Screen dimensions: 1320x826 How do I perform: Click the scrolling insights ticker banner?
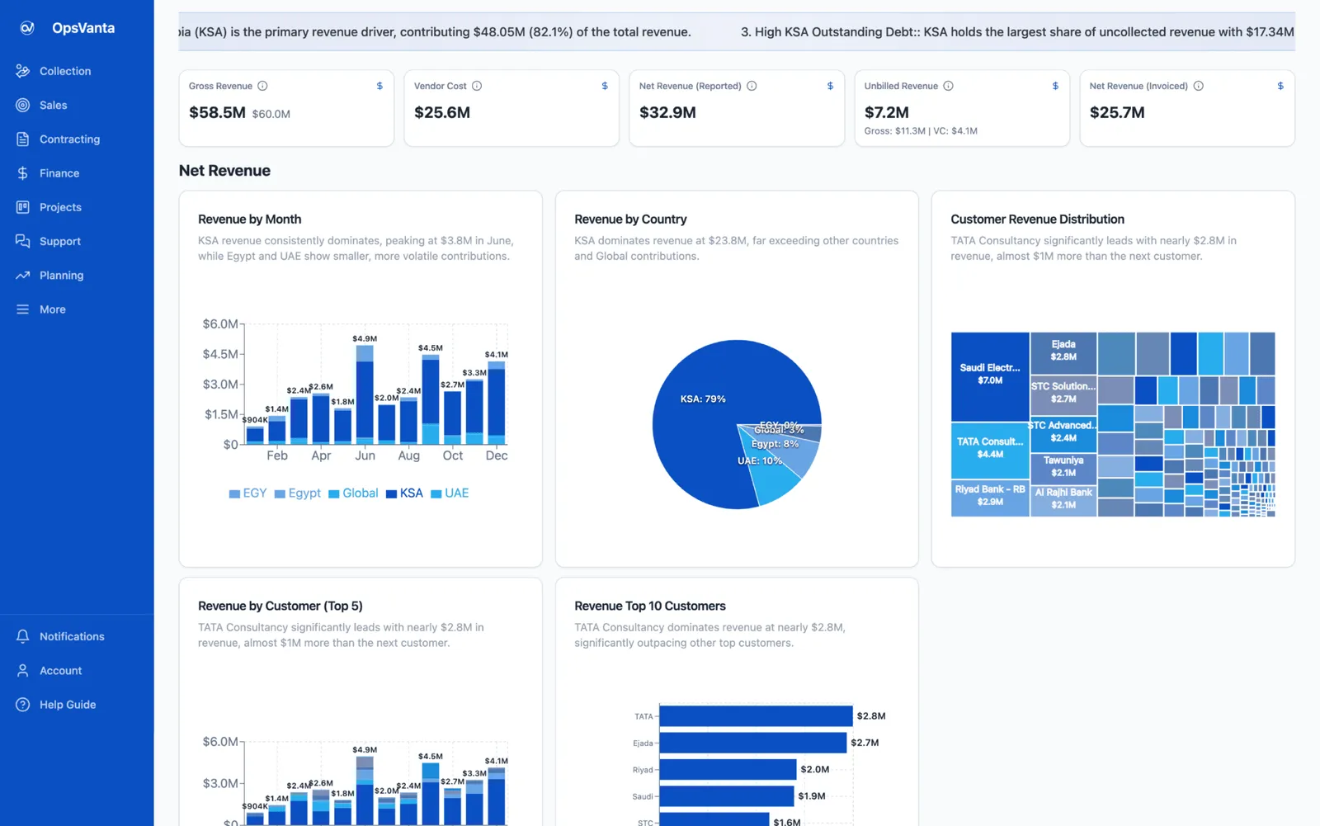point(737,32)
